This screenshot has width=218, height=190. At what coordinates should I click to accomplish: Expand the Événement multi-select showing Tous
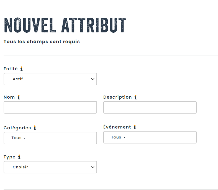[150, 137]
